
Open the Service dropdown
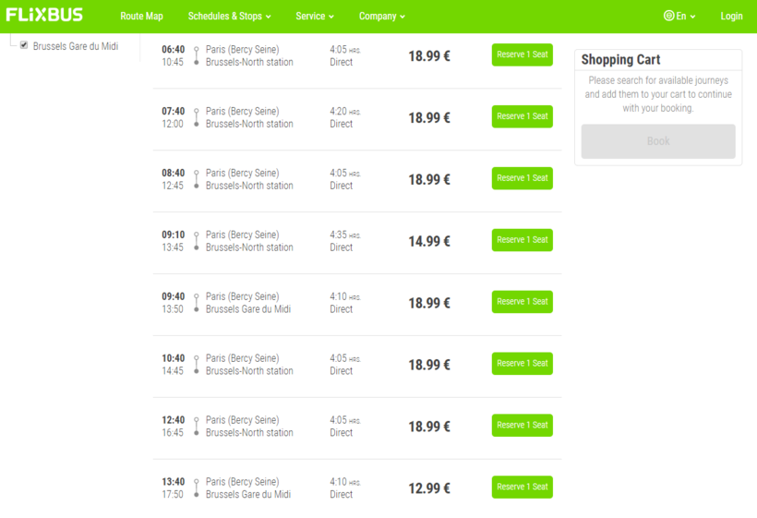coord(315,16)
